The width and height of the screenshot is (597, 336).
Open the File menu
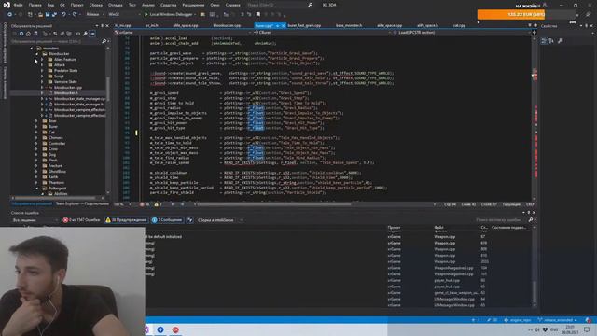pyautogui.click(x=18, y=5)
